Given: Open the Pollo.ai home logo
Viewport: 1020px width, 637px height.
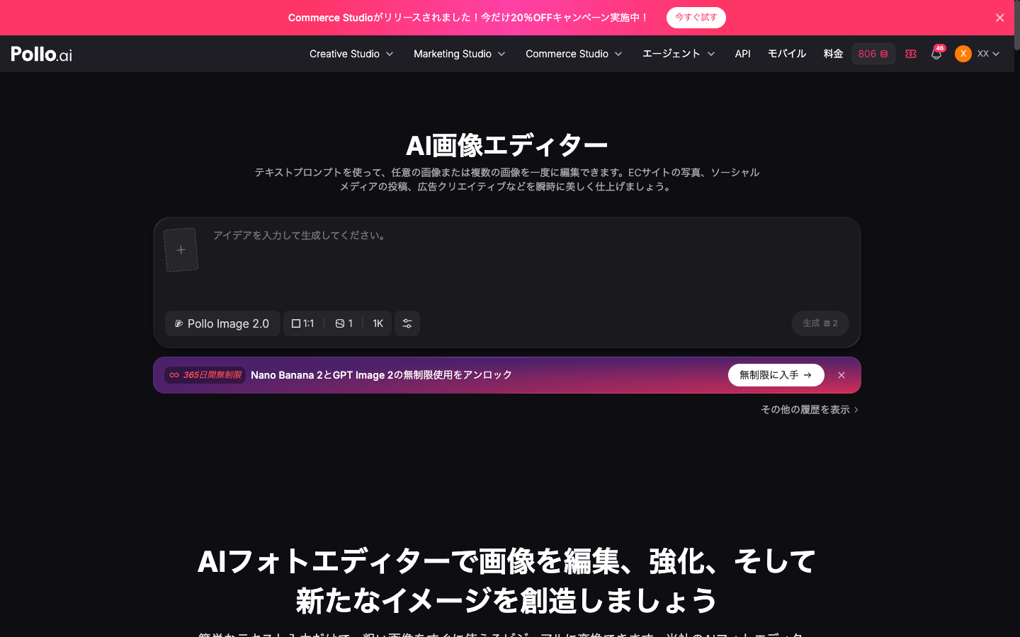Looking at the screenshot, I should click(x=41, y=54).
